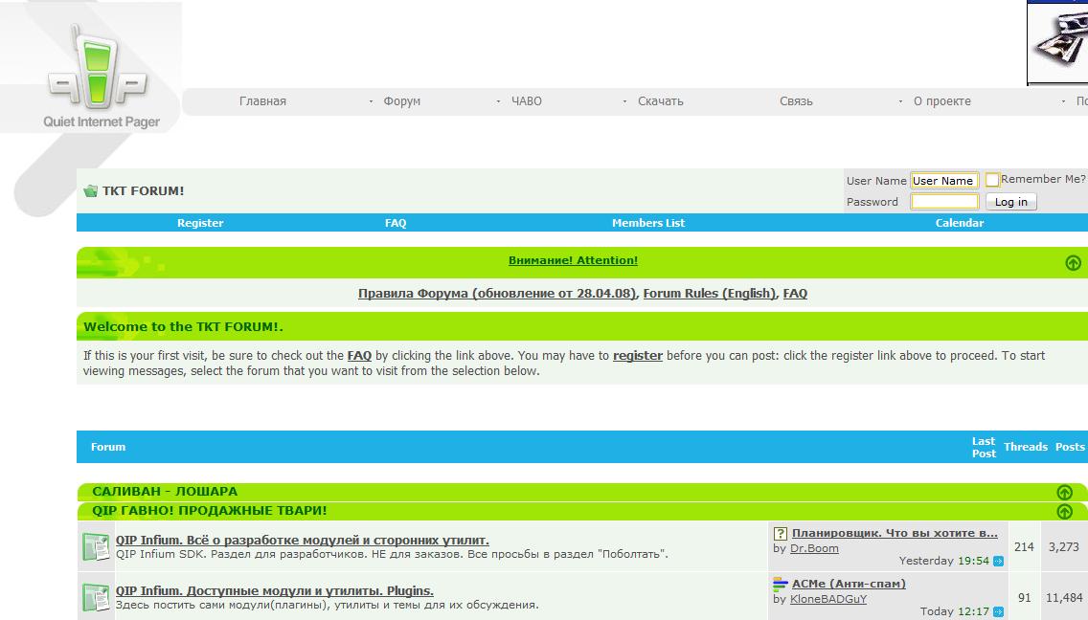Click the poll icon beside ACMe thread
The image size is (1088, 620).
point(781,584)
